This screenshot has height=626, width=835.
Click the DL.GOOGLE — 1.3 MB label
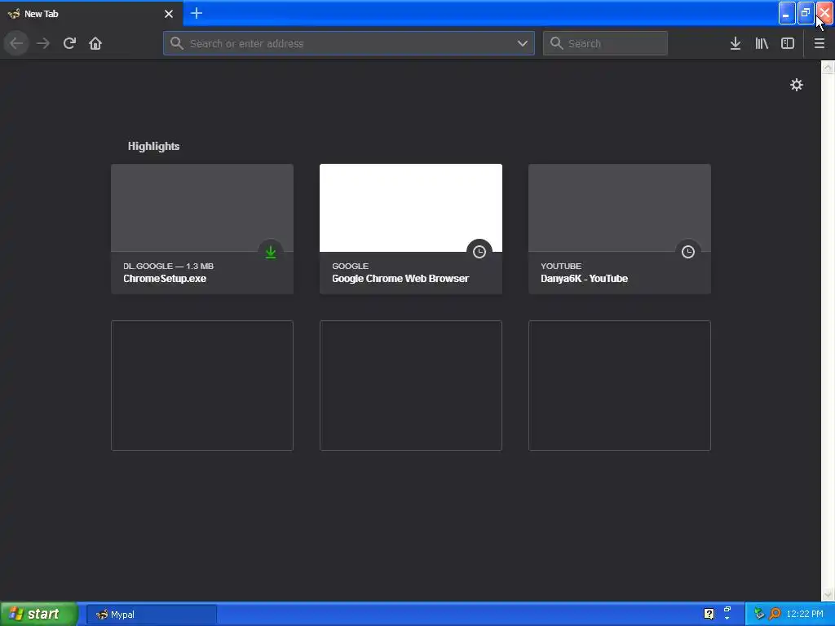pos(168,266)
